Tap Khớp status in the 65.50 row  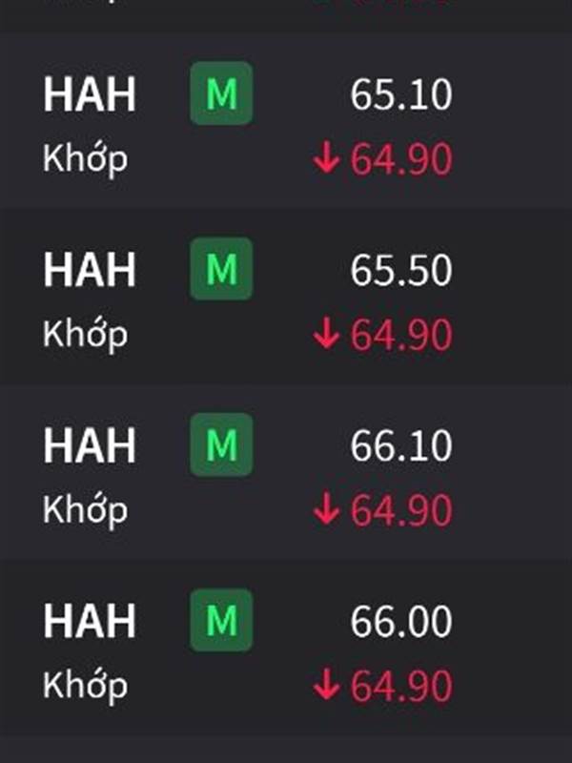[x=85, y=336]
